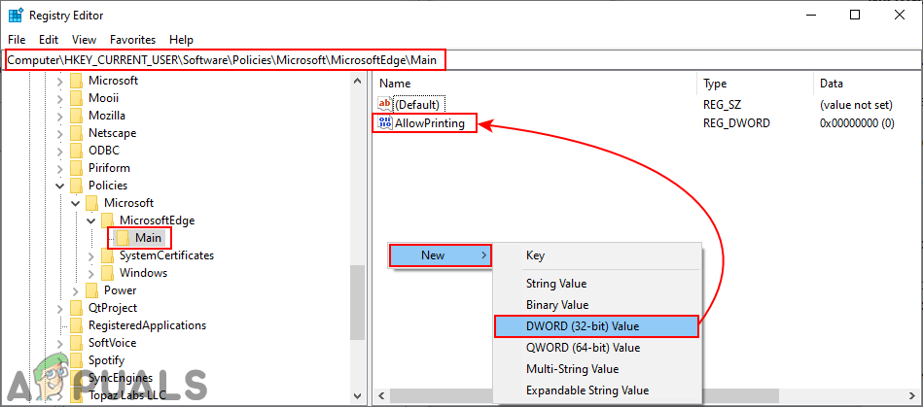Expand the Power key
The width and height of the screenshot is (923, 407).
point(76,290)
